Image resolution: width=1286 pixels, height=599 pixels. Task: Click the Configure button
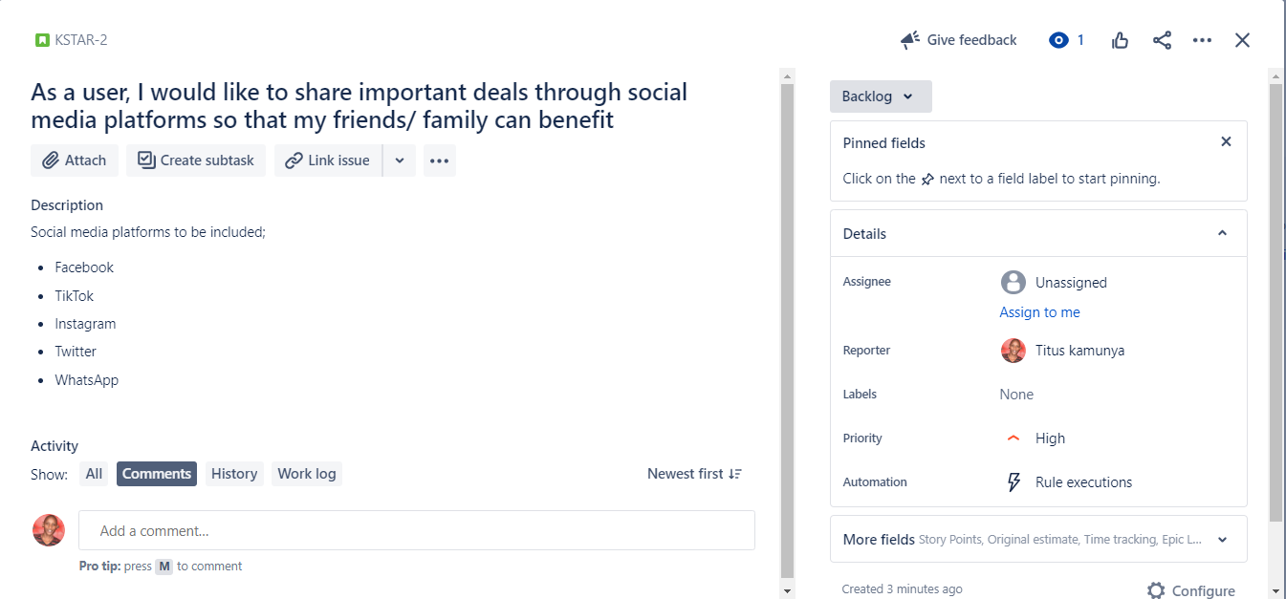click(x=1190, y=590)
